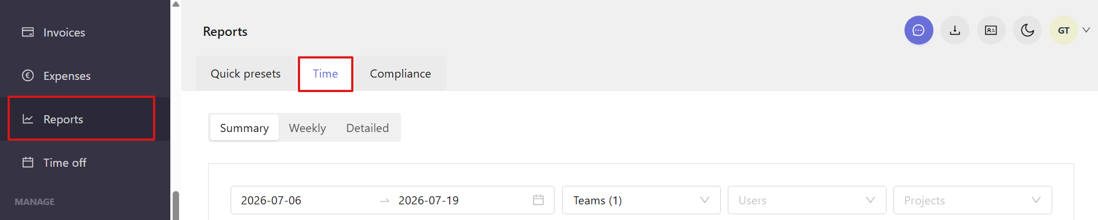Screen dimensions: 1098x220
Task: Open the Teams (1) dropdown
Action: tap(641, 200)
